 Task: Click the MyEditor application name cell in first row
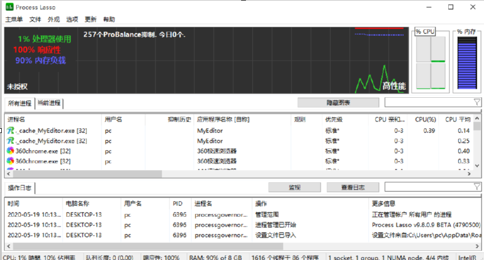[x=210, y=131]
